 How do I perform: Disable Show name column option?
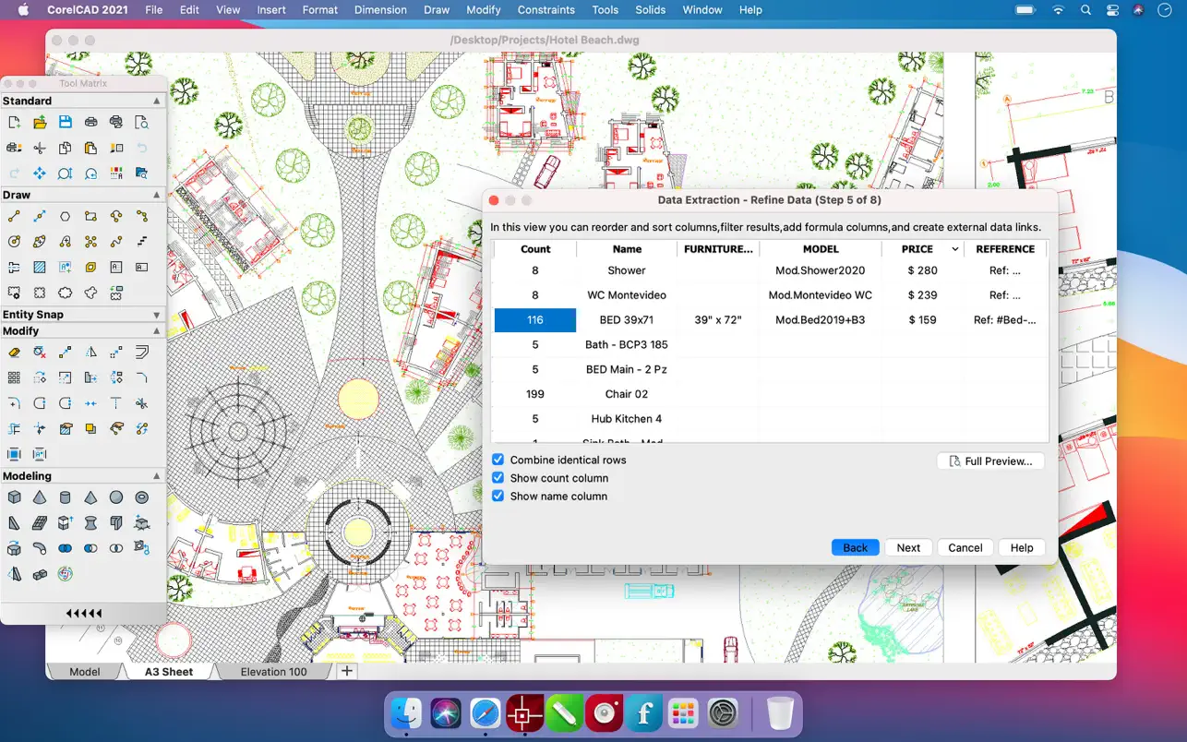[x=498, y=496]
